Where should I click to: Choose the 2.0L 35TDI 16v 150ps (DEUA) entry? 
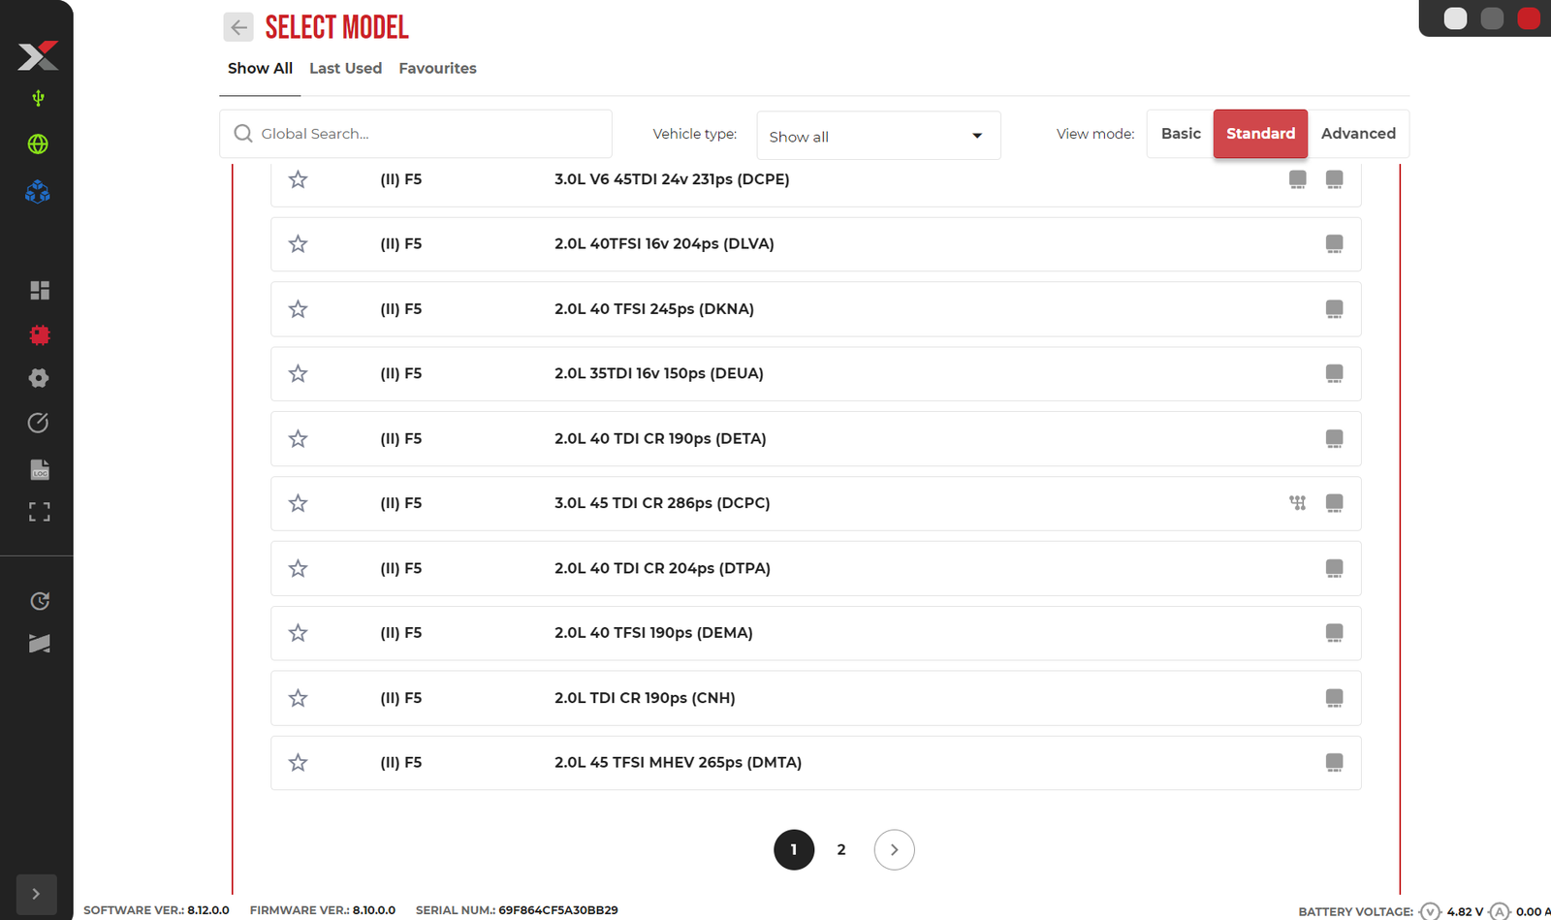(x=816, y=373)
